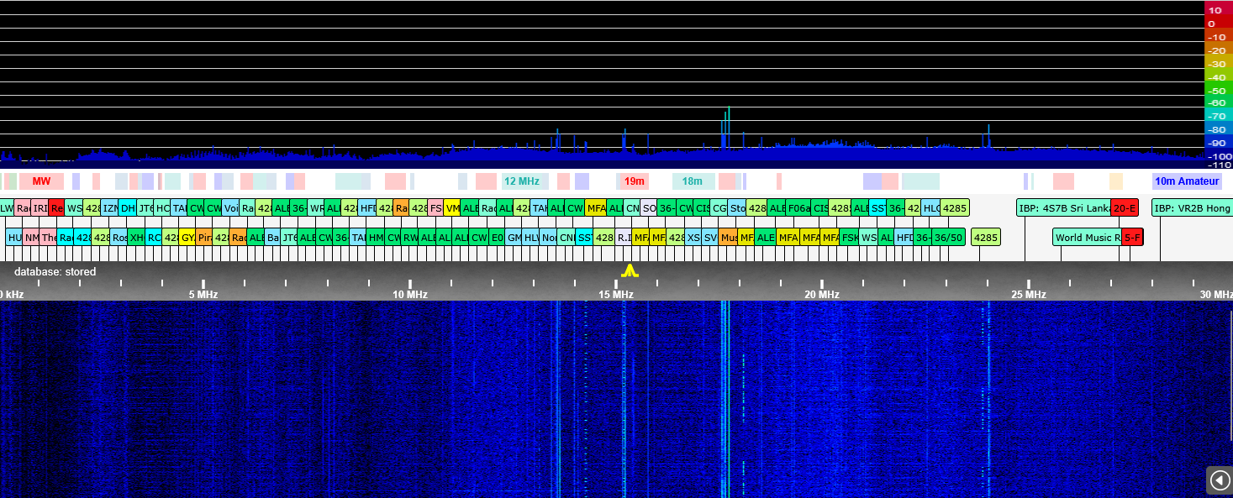The image size is (1233, 498).
Task: Click the yellow passband tuning marker
Action: tap(630, 270)
